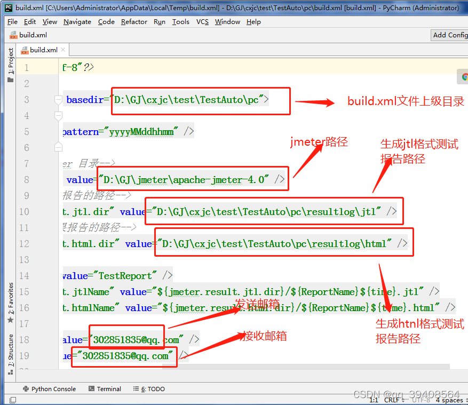Open the Terminal tool window

click(105, 389)
